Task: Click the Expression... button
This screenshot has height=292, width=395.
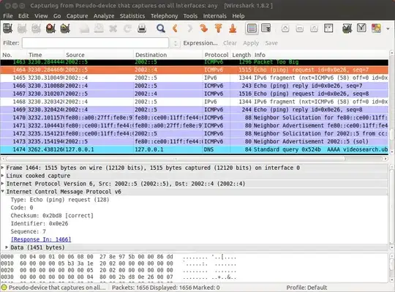Action: (200, 43)
